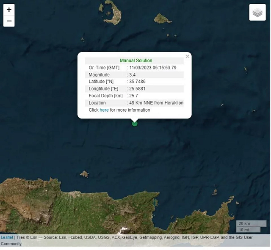Click Anafi island east of Santorini
The image size is (271, 250).
pyautogui.click(x=162, y=18)
